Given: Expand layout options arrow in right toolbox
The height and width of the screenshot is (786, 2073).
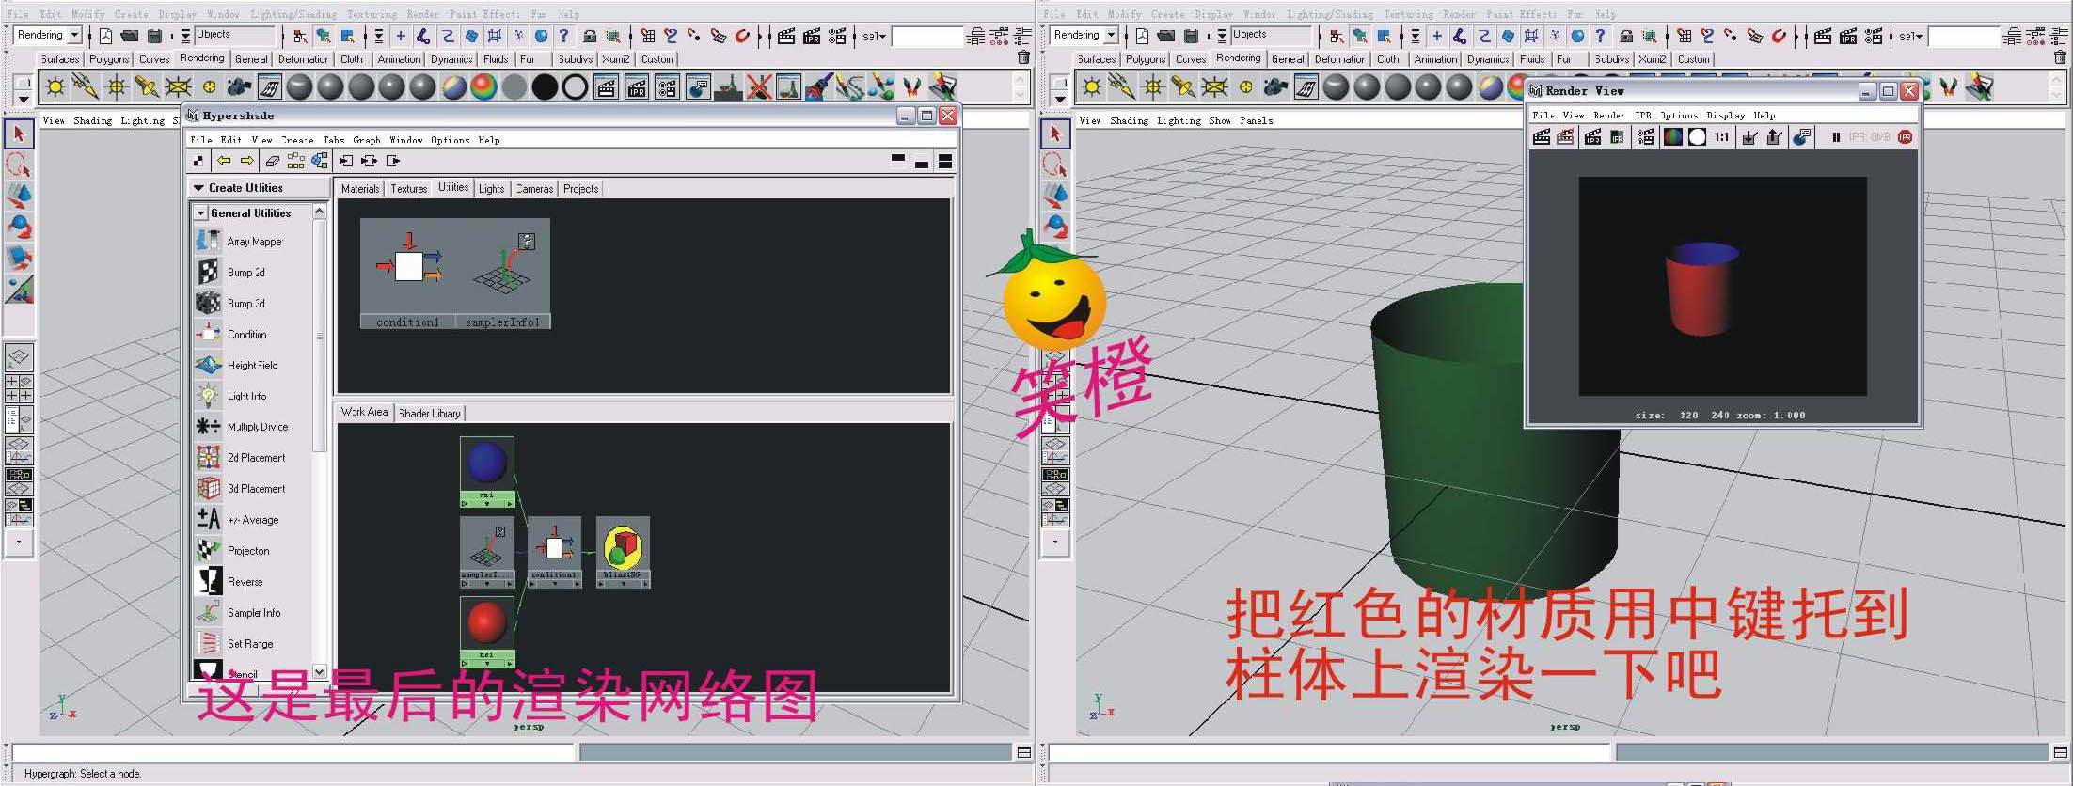Looking at the screenshot, I should (1055, 542).
